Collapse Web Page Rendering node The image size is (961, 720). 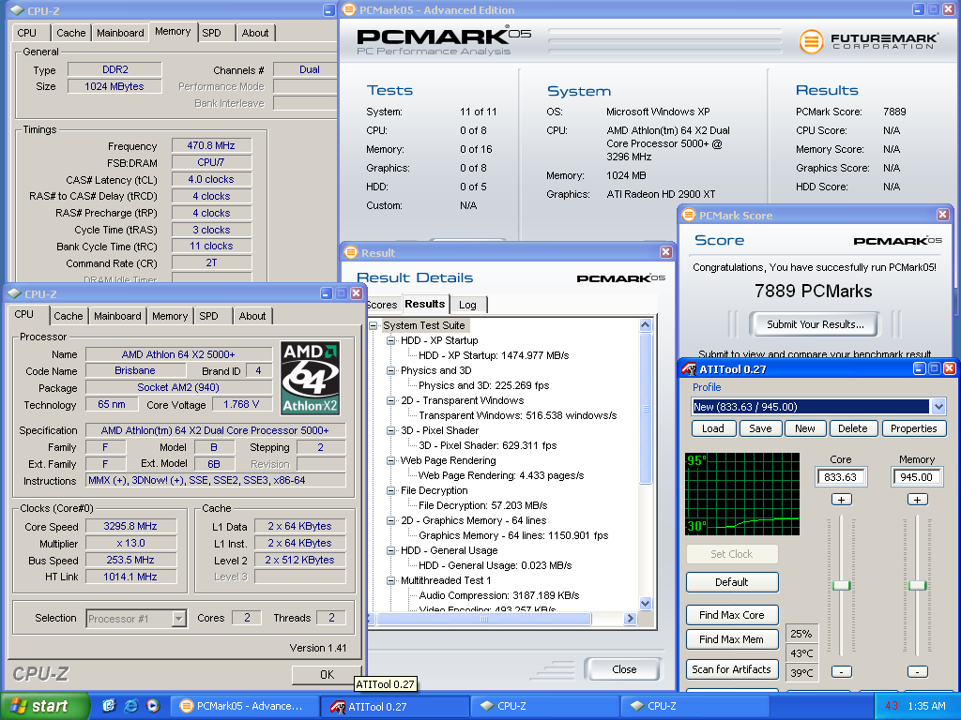[390, 461]
